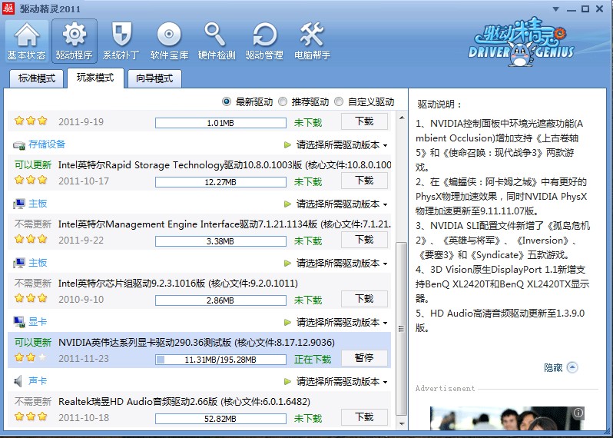Click the Intel chipset 2.86MB progress bar
The height and width of the screenshot is (438, 613).
point(220,300)
